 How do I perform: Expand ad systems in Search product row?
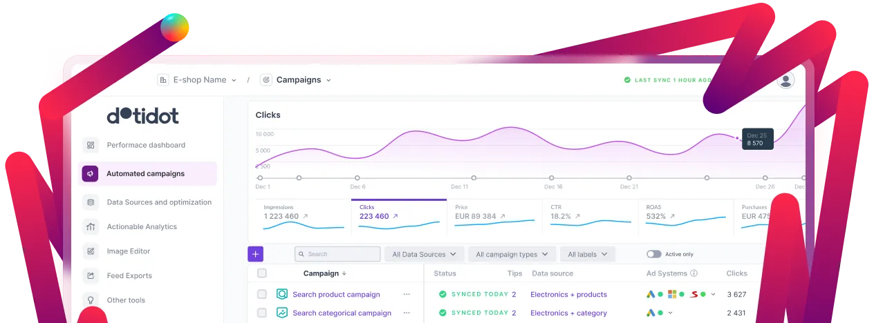(714, 295)
